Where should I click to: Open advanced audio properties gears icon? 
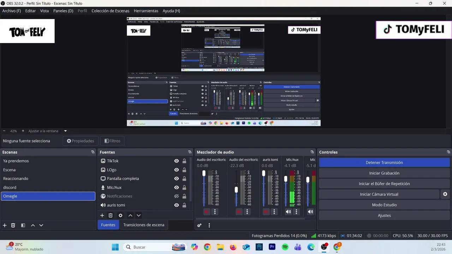[200, 225]
